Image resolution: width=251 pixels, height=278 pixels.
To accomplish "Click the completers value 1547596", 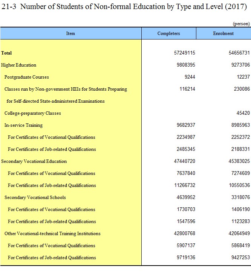I will (x=186, y=222).
